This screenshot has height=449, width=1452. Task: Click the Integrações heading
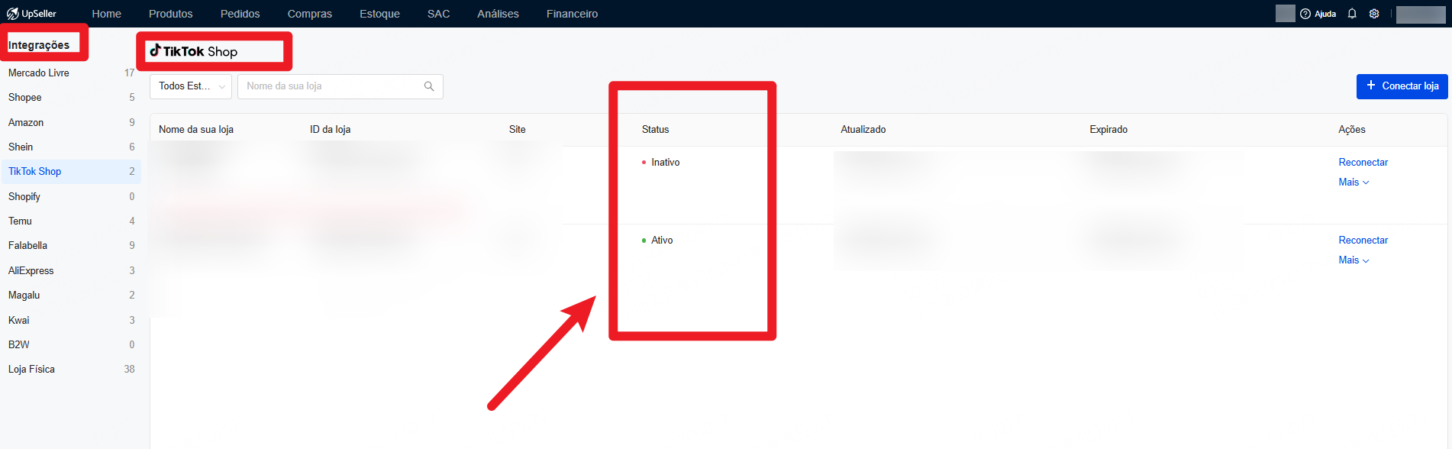[39, 45]
